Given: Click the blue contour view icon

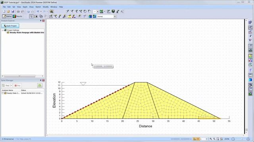Looking at the screenshot, I should [x=90, y=16].
